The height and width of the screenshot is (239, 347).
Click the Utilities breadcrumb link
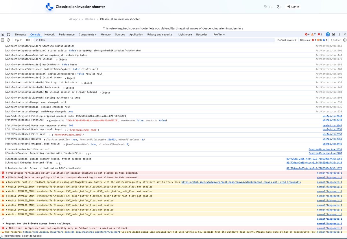pyautogui.click(x=90, y=19)
